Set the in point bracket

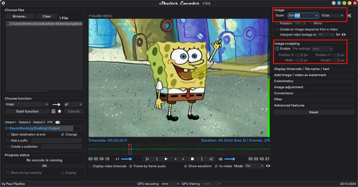157,159
